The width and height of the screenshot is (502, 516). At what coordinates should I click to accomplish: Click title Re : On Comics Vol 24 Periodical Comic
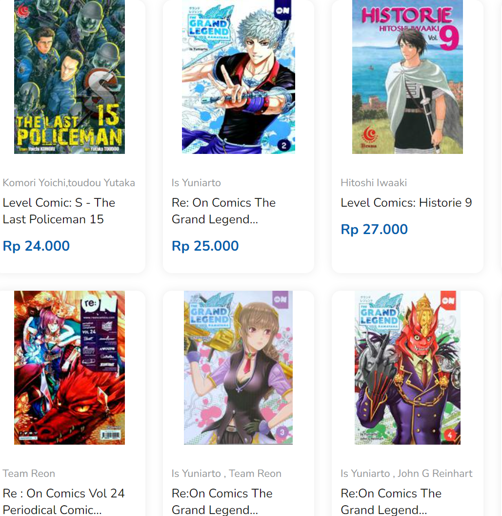coord(64,501)
